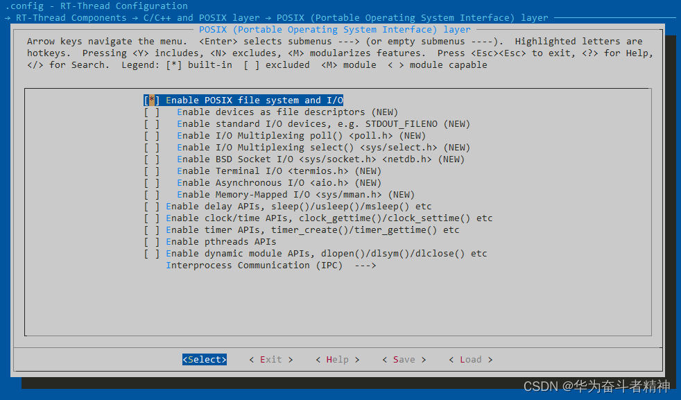
Task: Enable I/O Multiplexing poll() checkbox
Action: [277, 135]
